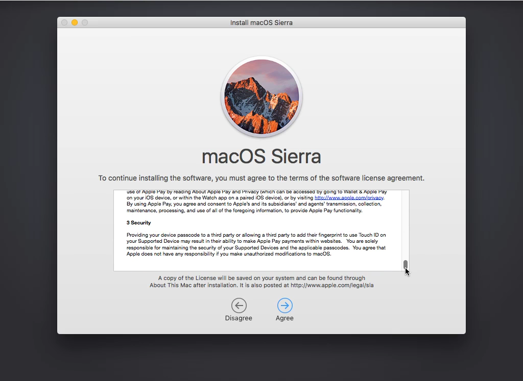
Task: Click the 'A copy of the License will be saved' line
Action: tap(261, 278)
